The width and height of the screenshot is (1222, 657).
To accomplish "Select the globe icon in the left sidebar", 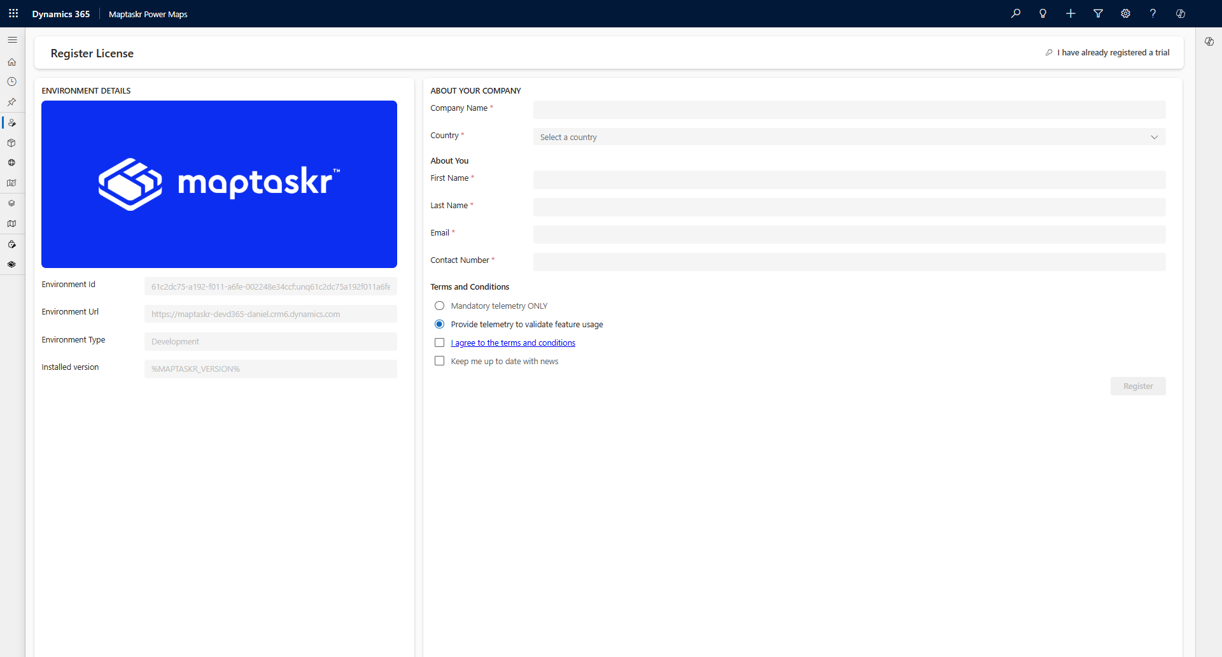I will [x=11, y=162].
